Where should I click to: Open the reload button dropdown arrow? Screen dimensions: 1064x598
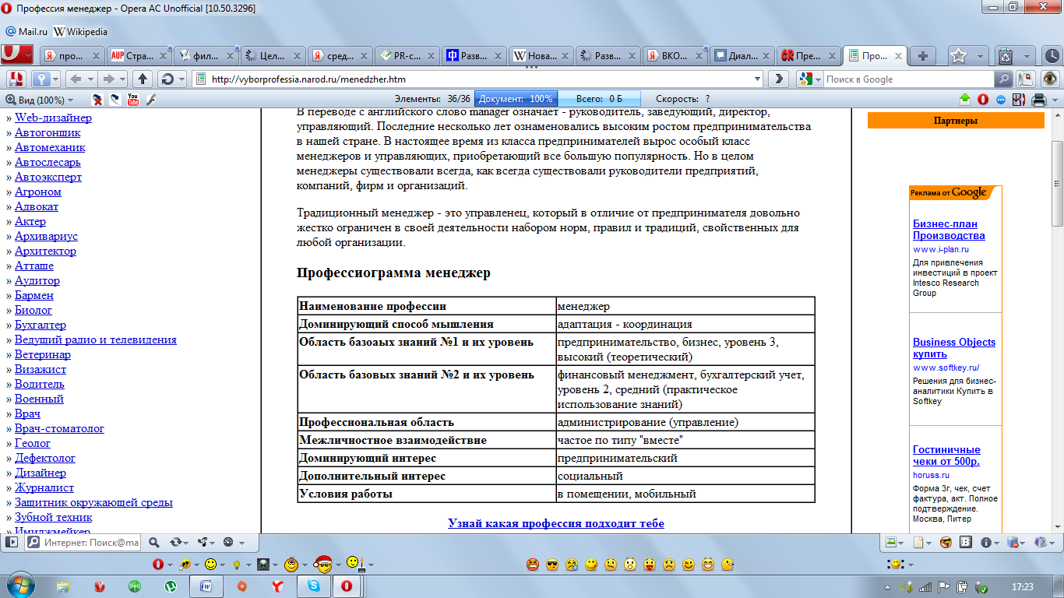click(181, 79)
